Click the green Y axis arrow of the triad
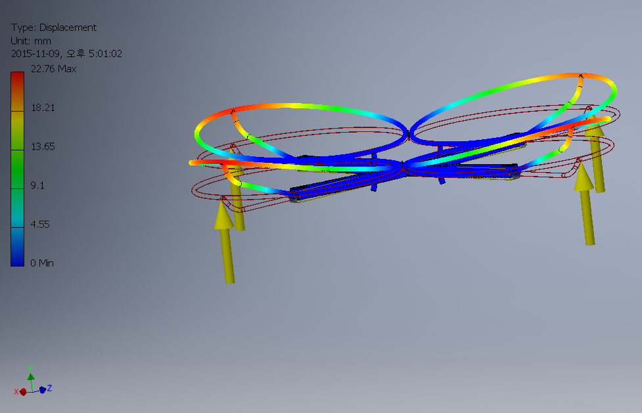Viewport: 642px width, 413px height. pyautogui.click(x=31, y=376)
